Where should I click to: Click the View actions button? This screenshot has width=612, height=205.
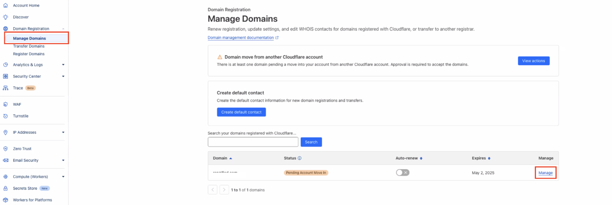coord(533,61)
